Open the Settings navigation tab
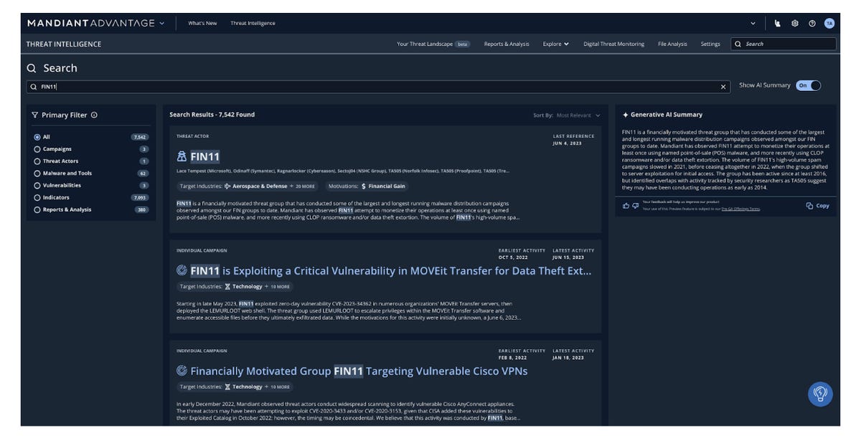Screen dimensions: 861x446 (x=710, y=44)
